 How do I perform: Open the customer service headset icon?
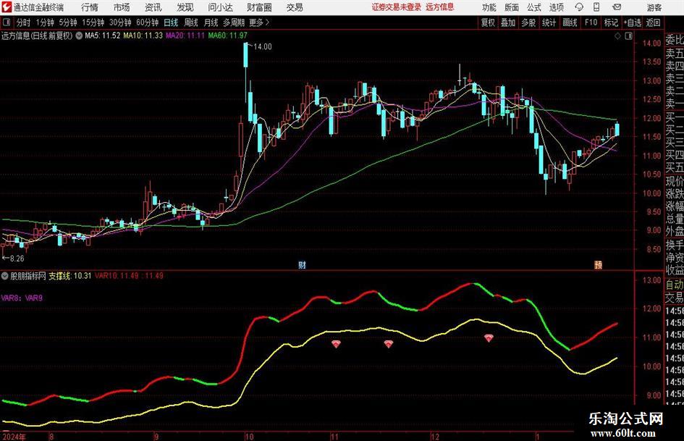pyautogui.click(x=579, y=7)
